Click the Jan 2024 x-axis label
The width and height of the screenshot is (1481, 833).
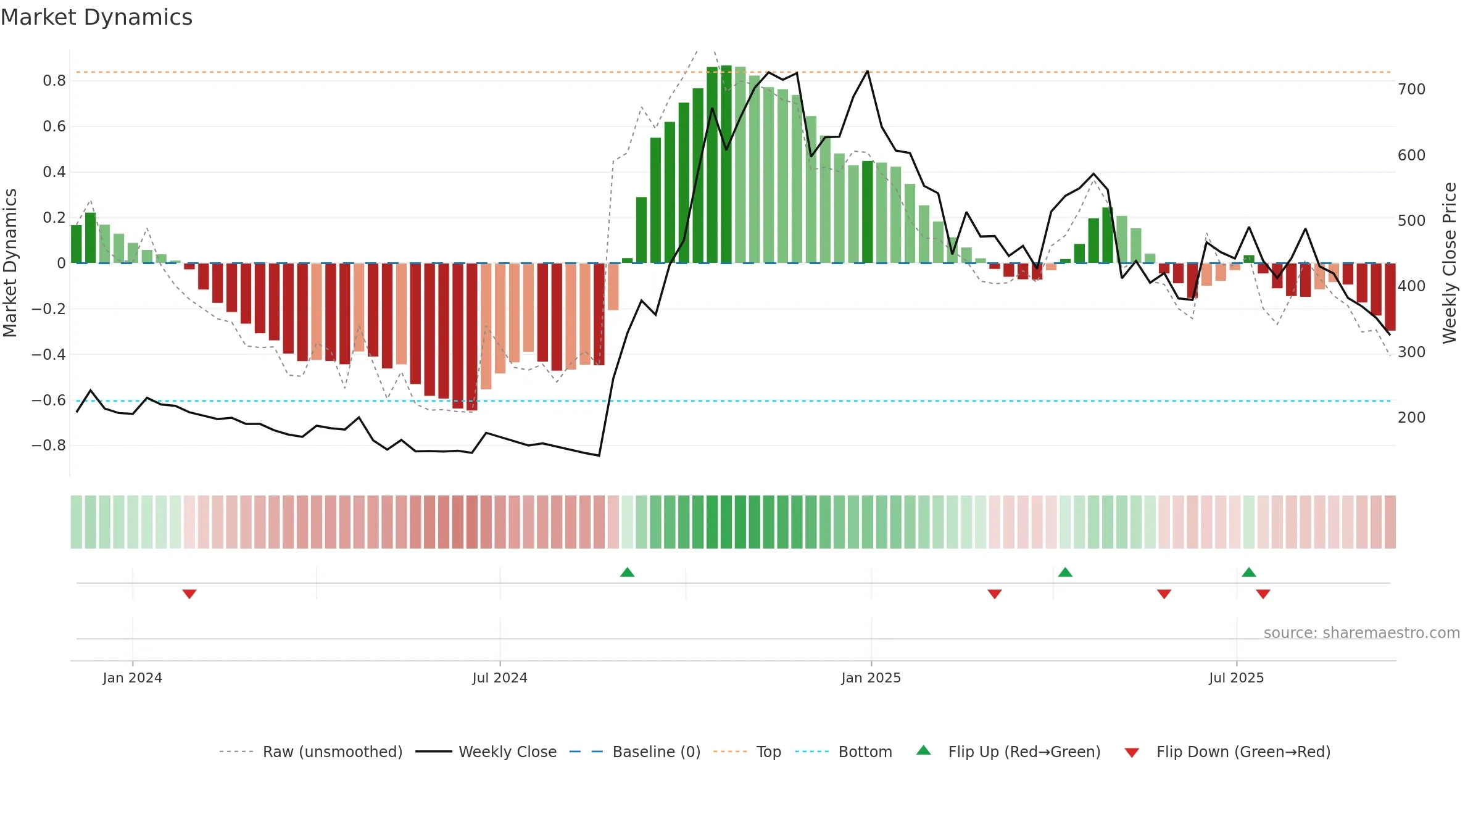(x=133, y=678)
